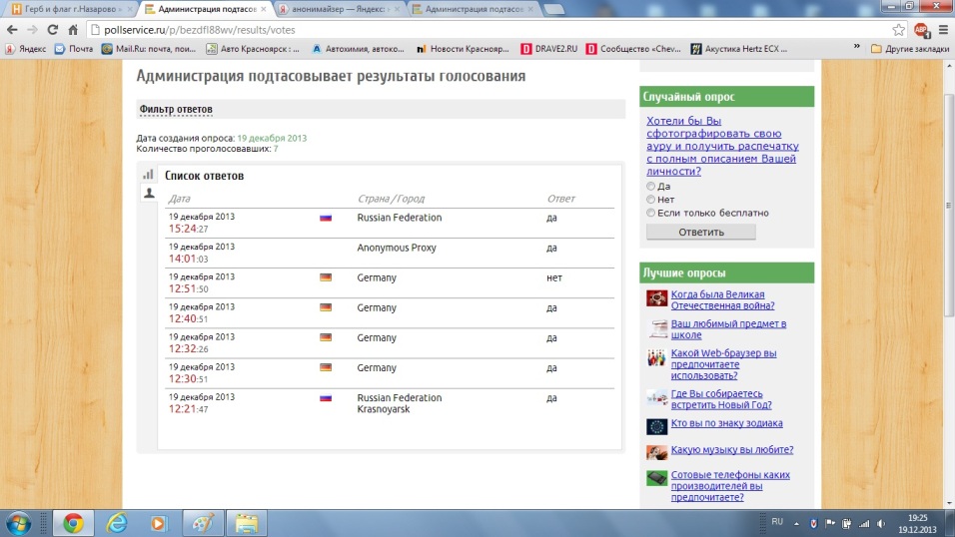Open the browser home page

tap(73, 29)
